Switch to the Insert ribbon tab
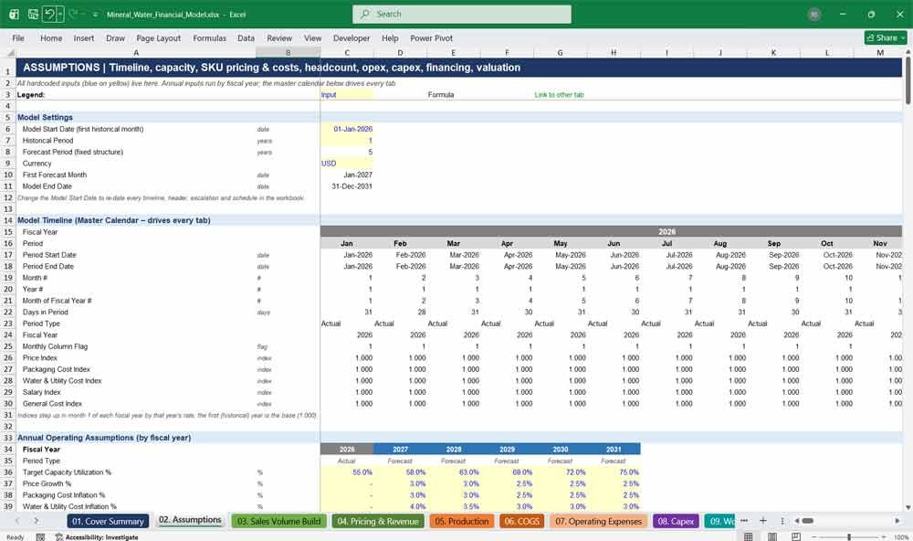913x541 pixels. pos(84,37)
